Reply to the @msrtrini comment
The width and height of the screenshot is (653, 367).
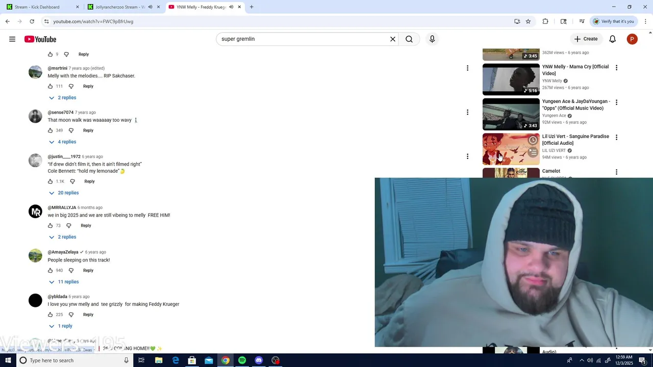(x=88, y=86)
